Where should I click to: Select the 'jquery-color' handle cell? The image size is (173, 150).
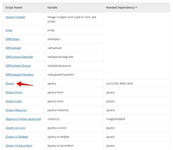tap(74, 101)
